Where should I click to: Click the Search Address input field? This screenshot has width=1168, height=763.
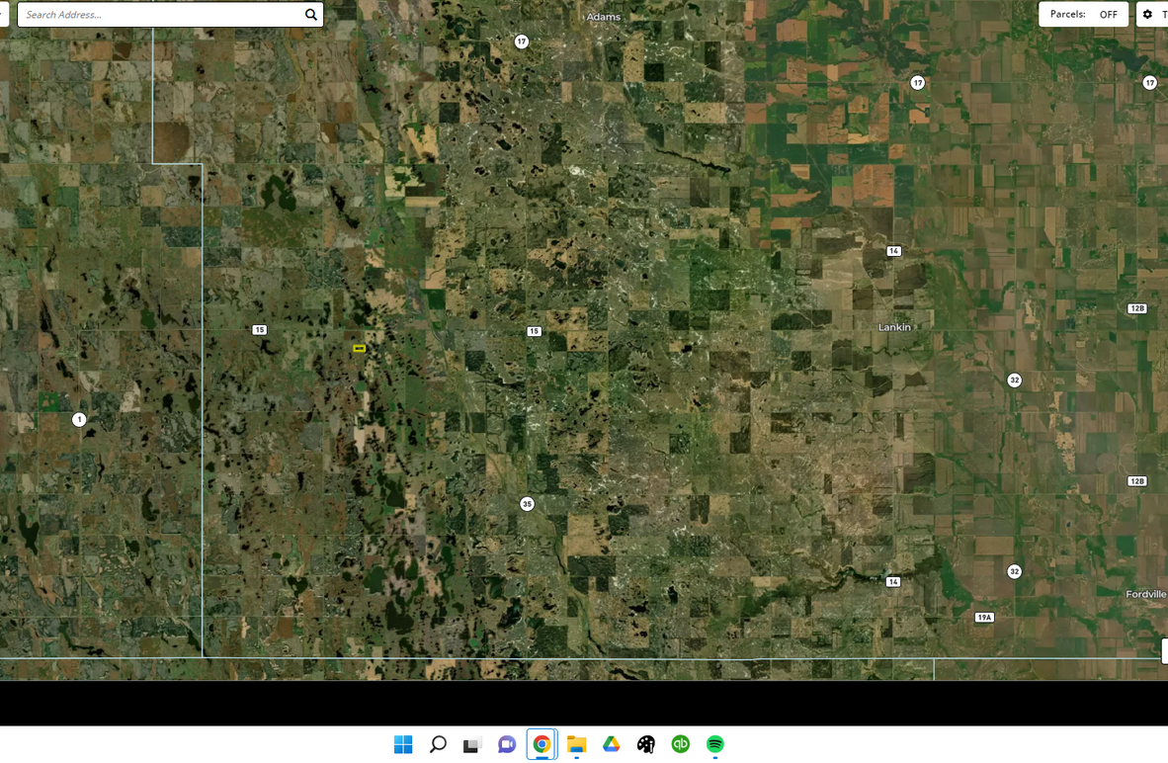click(158, 15)
